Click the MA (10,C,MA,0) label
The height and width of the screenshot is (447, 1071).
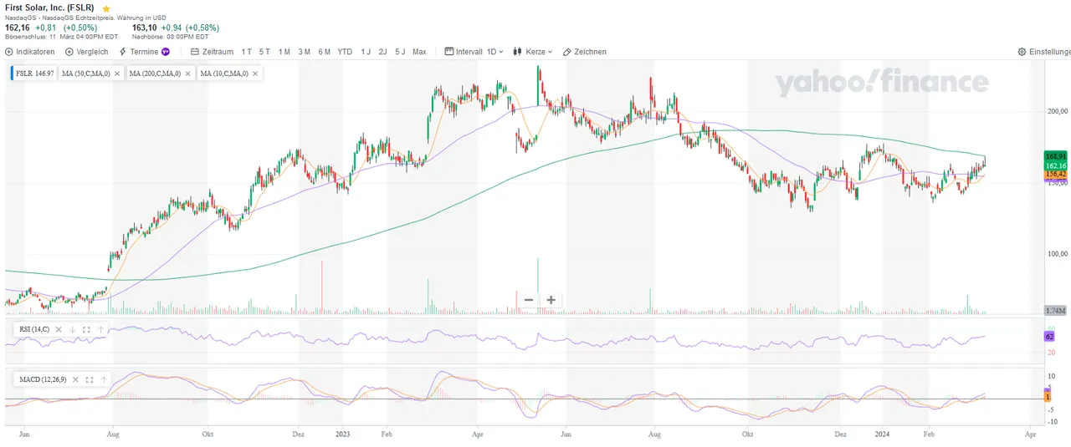223,74
